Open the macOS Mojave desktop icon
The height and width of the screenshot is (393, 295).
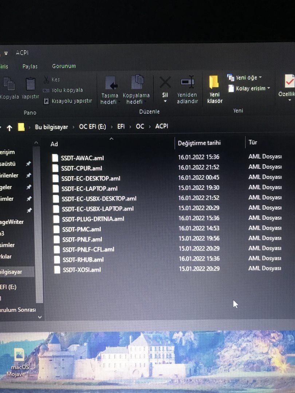pos(19,363)
